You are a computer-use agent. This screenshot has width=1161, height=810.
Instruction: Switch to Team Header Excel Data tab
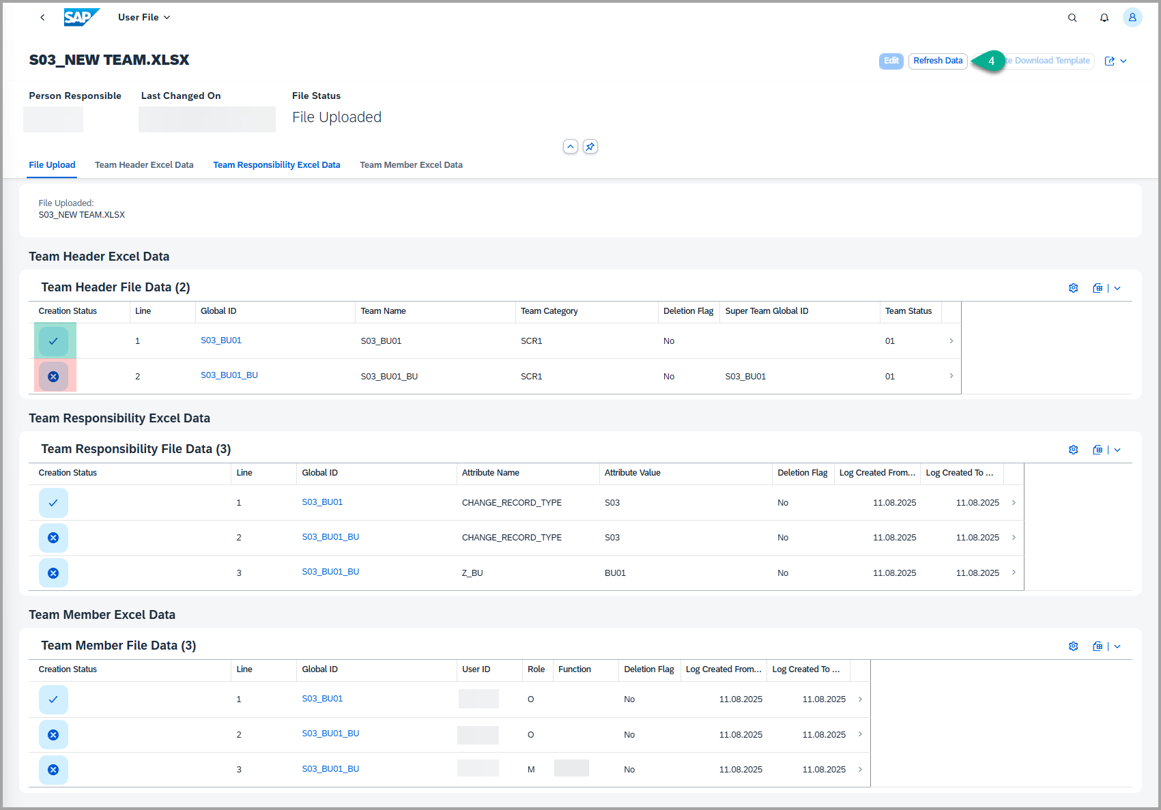click(x=144, y=165)
